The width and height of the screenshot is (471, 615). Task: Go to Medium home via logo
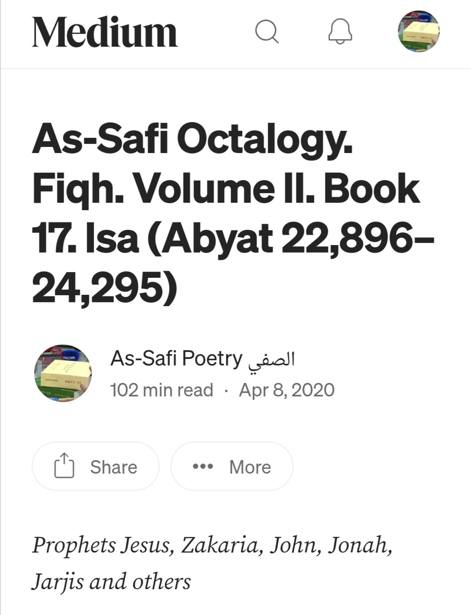pos(105,32)
